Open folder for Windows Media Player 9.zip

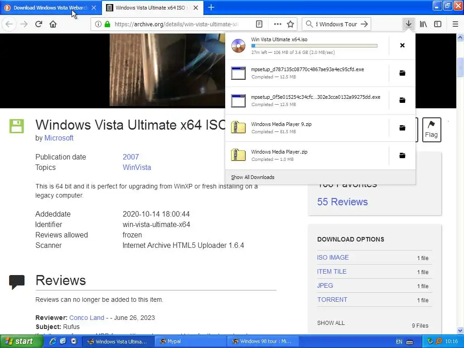402,128
